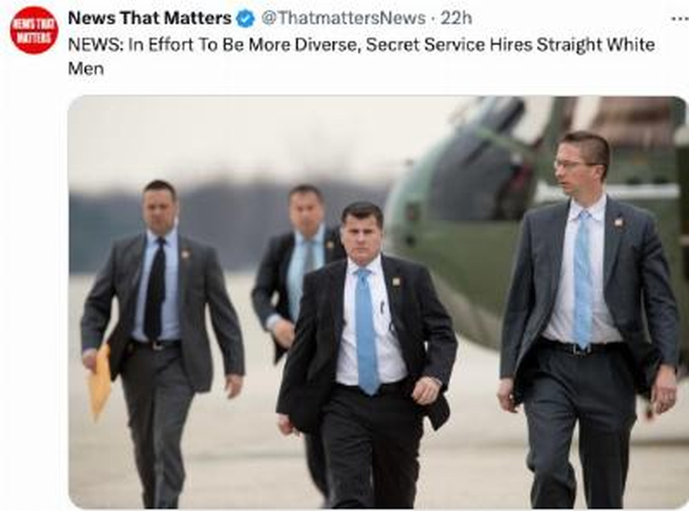Image resolution: width=689 pixels, height=511 pixels.
Task: Click the belt buckle of the right man
Action: 581,349
